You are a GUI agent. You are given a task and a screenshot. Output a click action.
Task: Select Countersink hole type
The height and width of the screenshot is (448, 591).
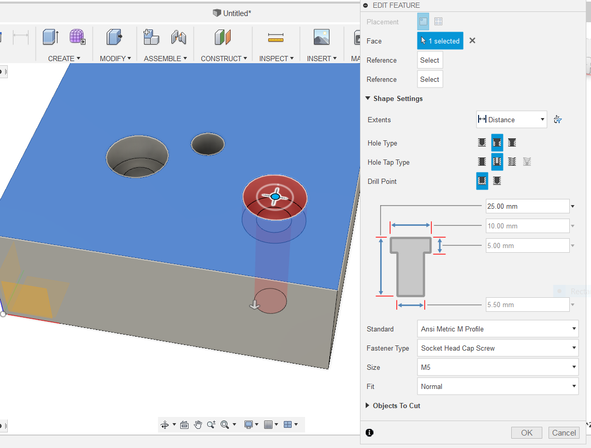click(512, 142)
